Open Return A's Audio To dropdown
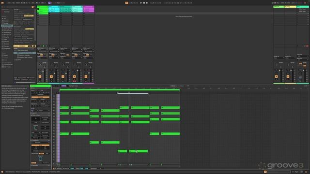310x174 pixels. (279, 58)
